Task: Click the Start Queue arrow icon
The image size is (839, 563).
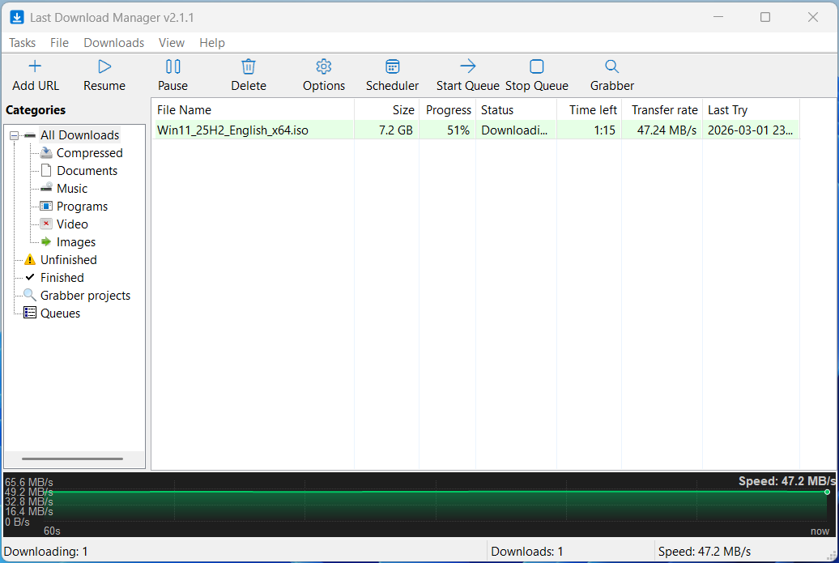Action: point(467,66)
